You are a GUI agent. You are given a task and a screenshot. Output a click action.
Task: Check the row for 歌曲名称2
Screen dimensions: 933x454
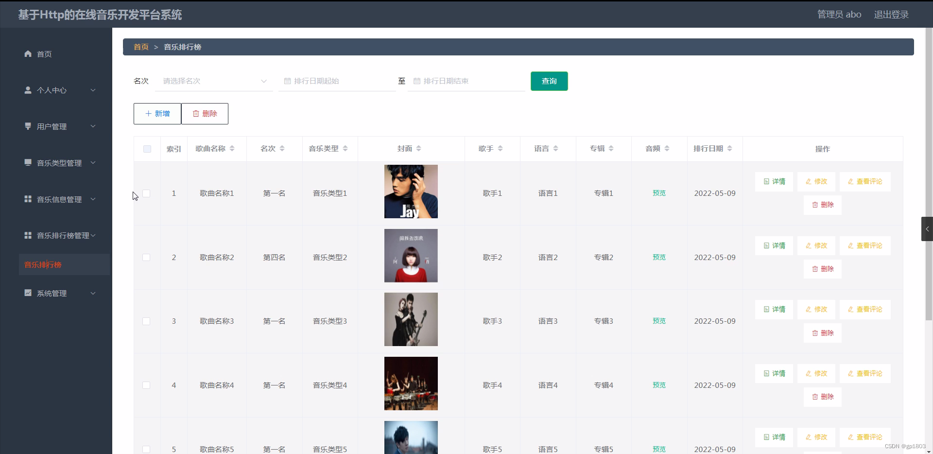(146, 258)
